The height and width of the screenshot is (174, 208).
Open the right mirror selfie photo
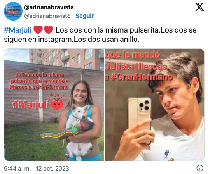pos(154,105)
